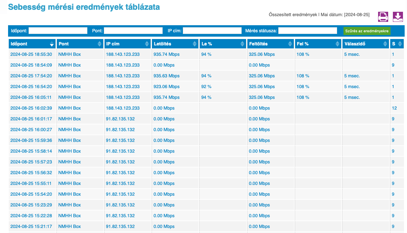
Task: Sort by Időpont column arrow
Action: (x=52, y=44)
